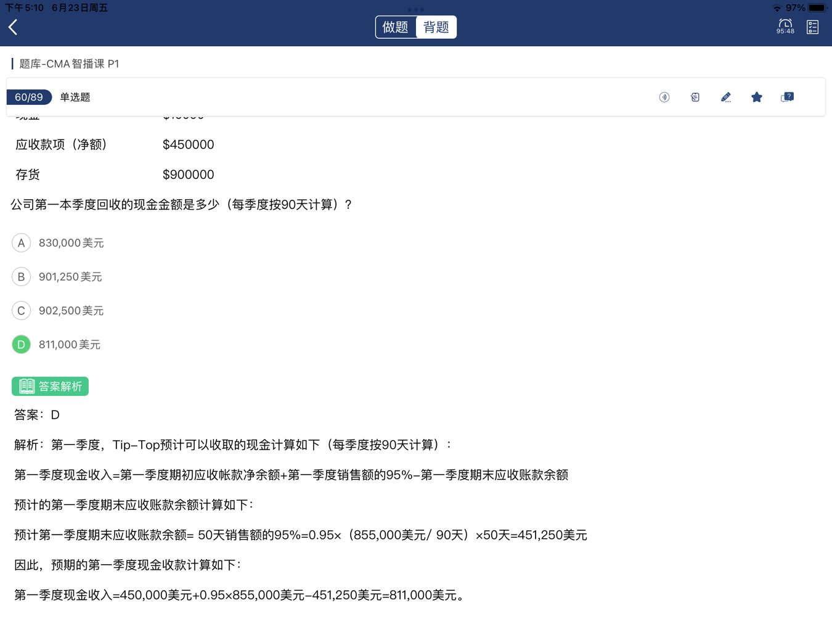The width and height of the screenshot is (832, 624).
Task: Open the notes clipboard icon
Action: [x=695, y=97]
